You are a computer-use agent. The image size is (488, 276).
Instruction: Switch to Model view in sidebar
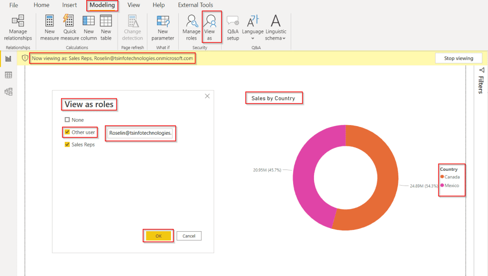[9, 92]
